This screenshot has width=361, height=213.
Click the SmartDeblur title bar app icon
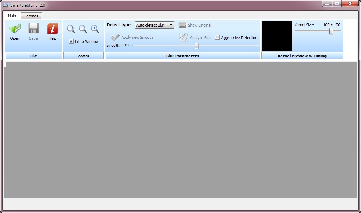[6, 5]
